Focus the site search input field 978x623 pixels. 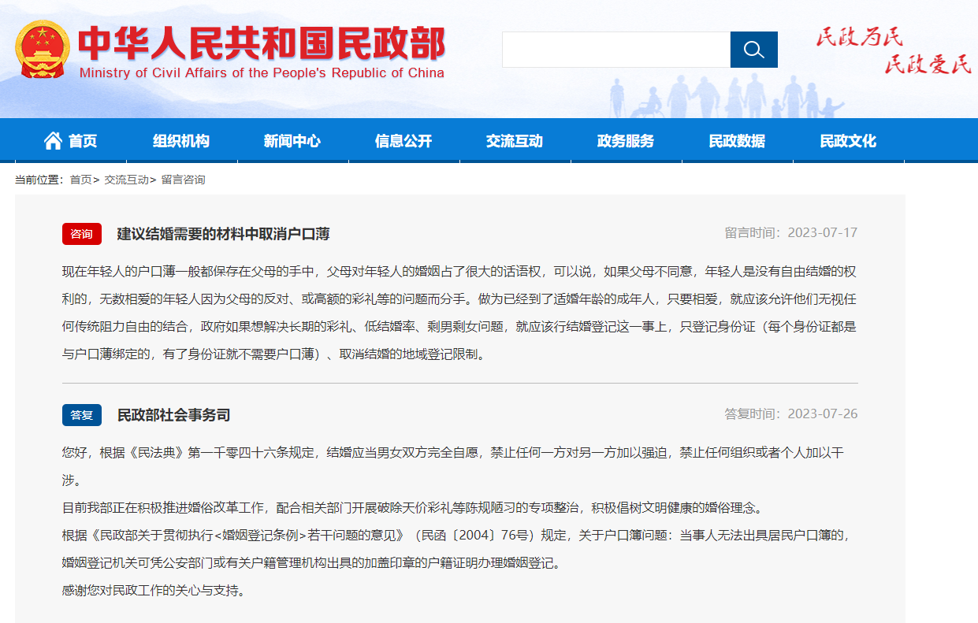[x=616, y=50]
